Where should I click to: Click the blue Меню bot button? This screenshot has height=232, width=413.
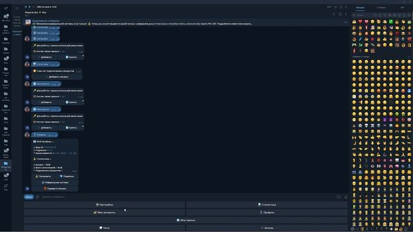pyautogui.click(x=28, y=197)
